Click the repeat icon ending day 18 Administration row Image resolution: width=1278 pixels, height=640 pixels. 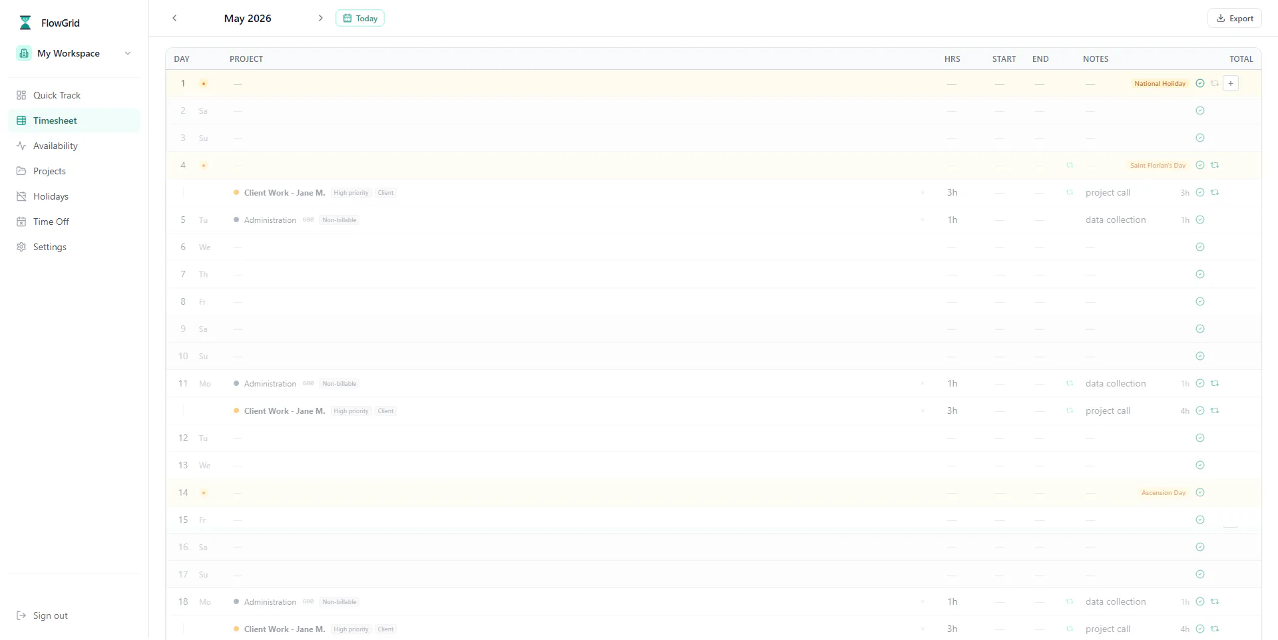1215,601
